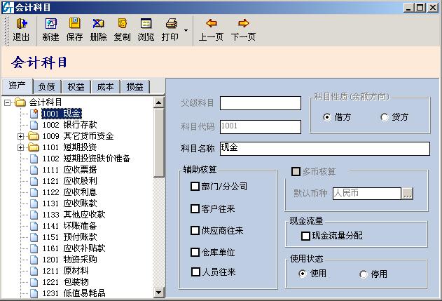The width and height of the screenshot is (442, 301).
Task: Click document icon of 1121 应收股利
Action: click(x=34, y=181)
